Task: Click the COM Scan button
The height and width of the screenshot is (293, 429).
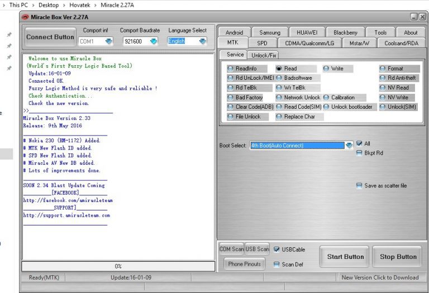Action: click(x=231, y=249)
